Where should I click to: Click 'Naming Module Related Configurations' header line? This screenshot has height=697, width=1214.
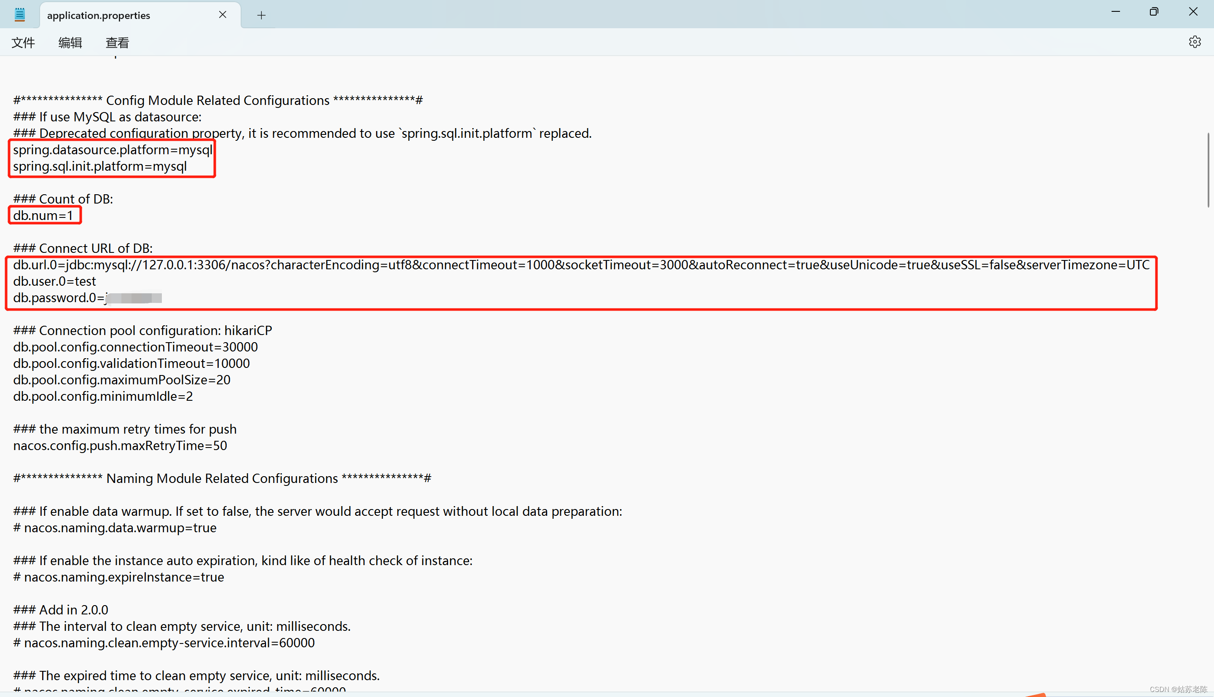pos(222,478)
